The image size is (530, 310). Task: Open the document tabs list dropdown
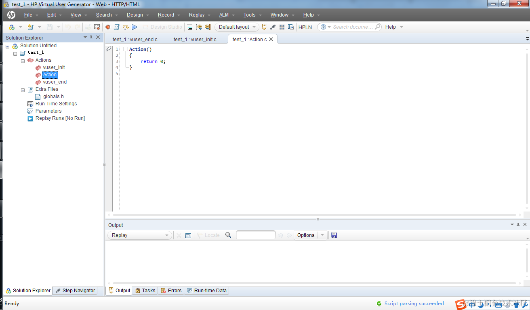point(527,39)
